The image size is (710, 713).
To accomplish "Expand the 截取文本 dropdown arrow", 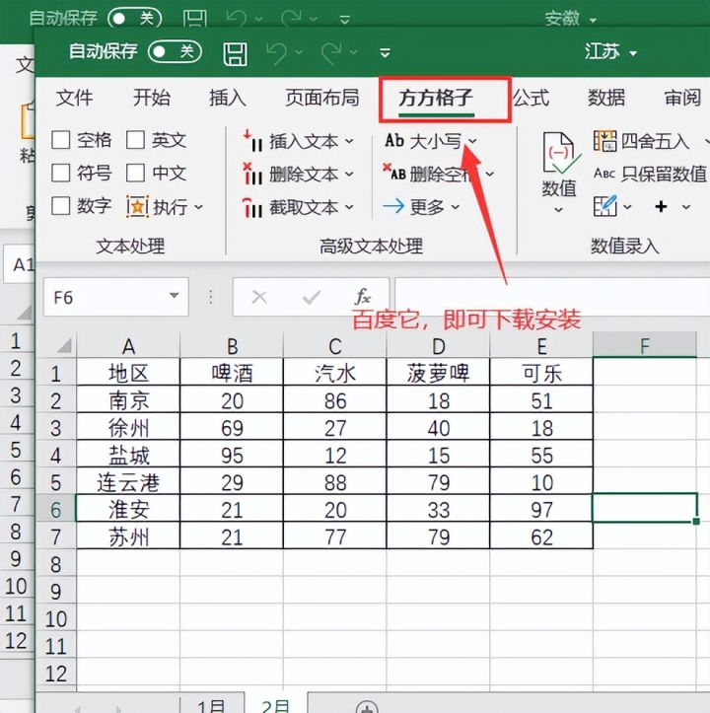I will pos(349,207).
